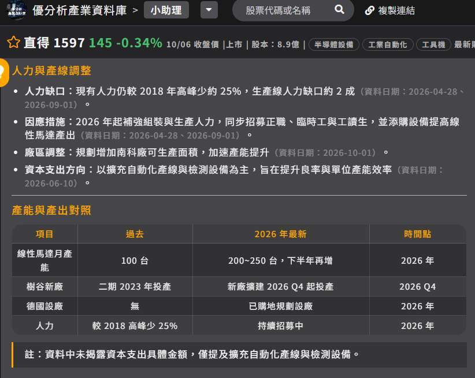Click the 廠區調整 bullet text
Image resolution: width=475 pixels, height=378 pixels.
coord(206,152)
